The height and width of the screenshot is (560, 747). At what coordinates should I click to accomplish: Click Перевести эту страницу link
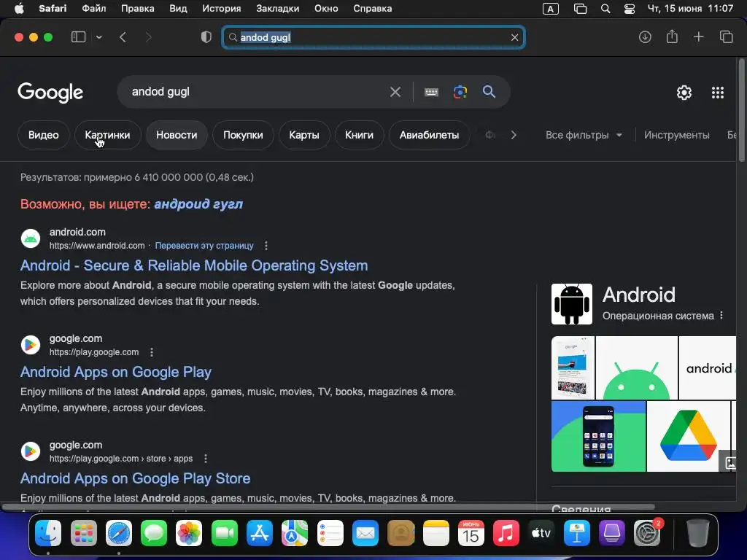(204, 246)
